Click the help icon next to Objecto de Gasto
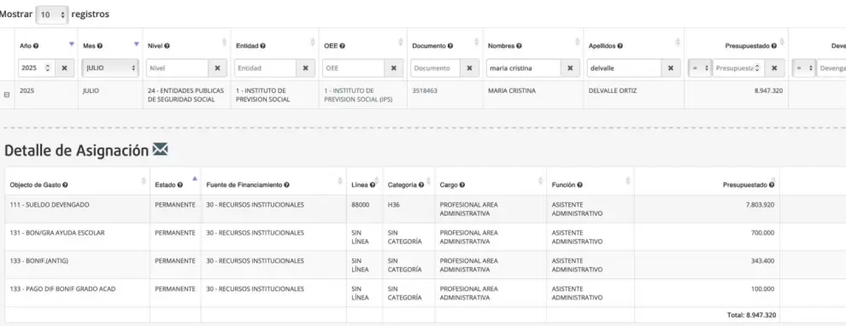The image size is (846, 326). coord(65,185)
